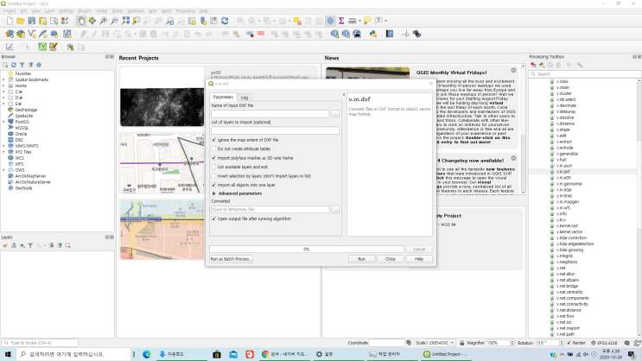Click the Run button
The height and width of the screenshot is (361, 642).
click(x=361, y=259)
